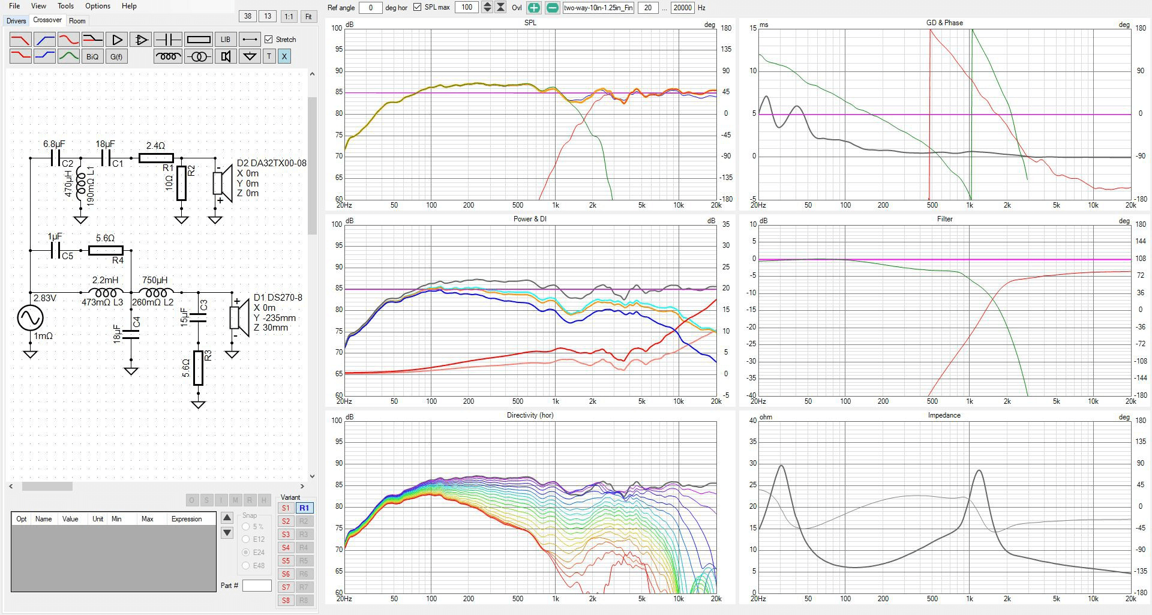
Task: Switch to the Drivers tab
Action: [x=16, y=21]
